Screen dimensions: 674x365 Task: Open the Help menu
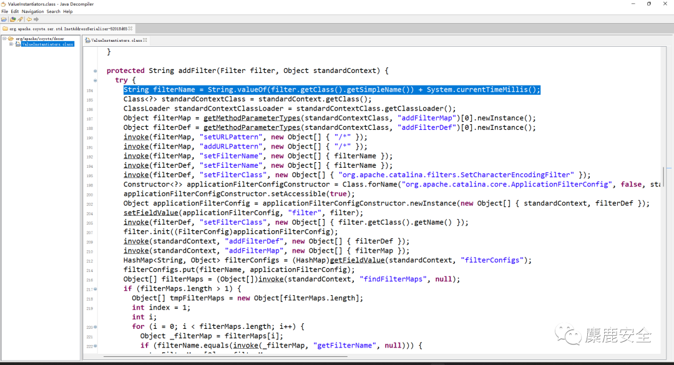tap(68, 12)
